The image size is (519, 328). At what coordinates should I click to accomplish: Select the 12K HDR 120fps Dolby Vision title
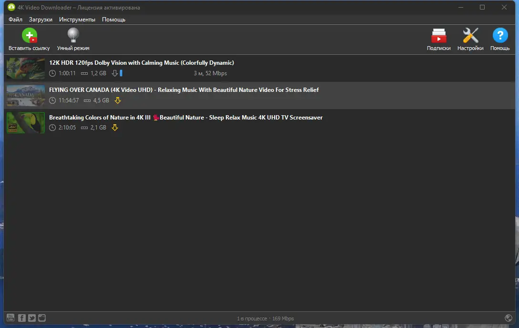pyautogui.click(x=142, y=62)
